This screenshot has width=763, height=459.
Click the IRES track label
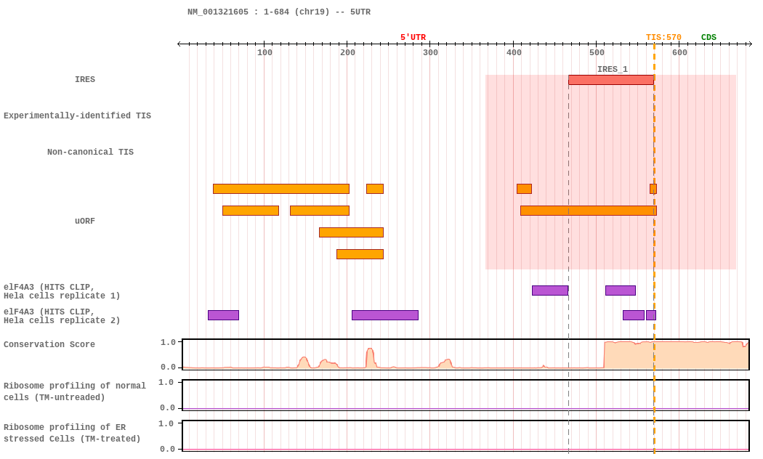pos(85,79)
